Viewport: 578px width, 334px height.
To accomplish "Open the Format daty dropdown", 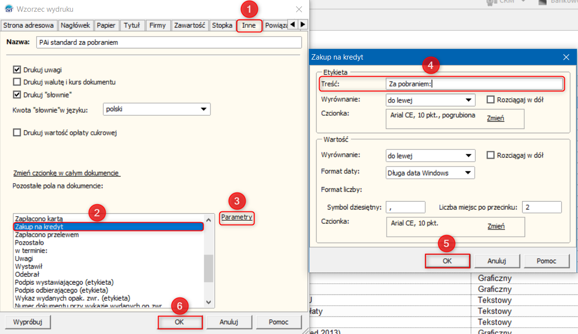I will tap(430, 173).
